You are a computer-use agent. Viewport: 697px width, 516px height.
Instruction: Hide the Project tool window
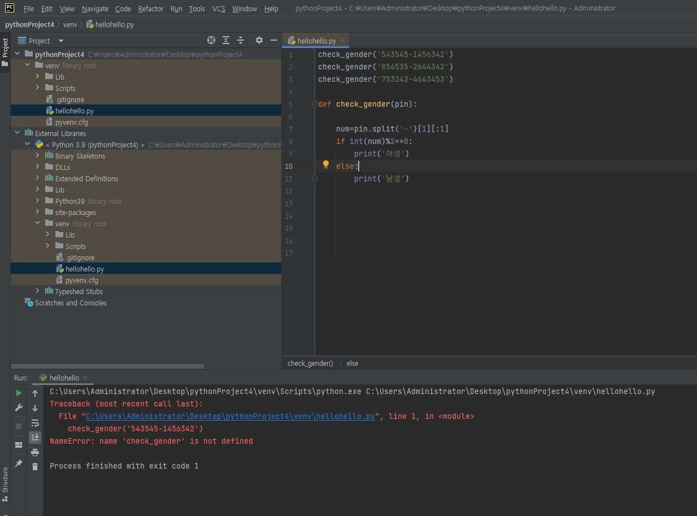pos(274,40)
